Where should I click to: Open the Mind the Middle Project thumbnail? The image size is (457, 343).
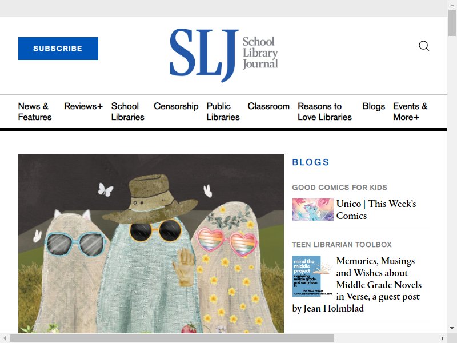click(x=312, y=276)
